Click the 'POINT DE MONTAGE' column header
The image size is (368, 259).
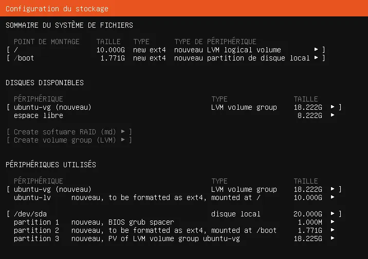46,42
